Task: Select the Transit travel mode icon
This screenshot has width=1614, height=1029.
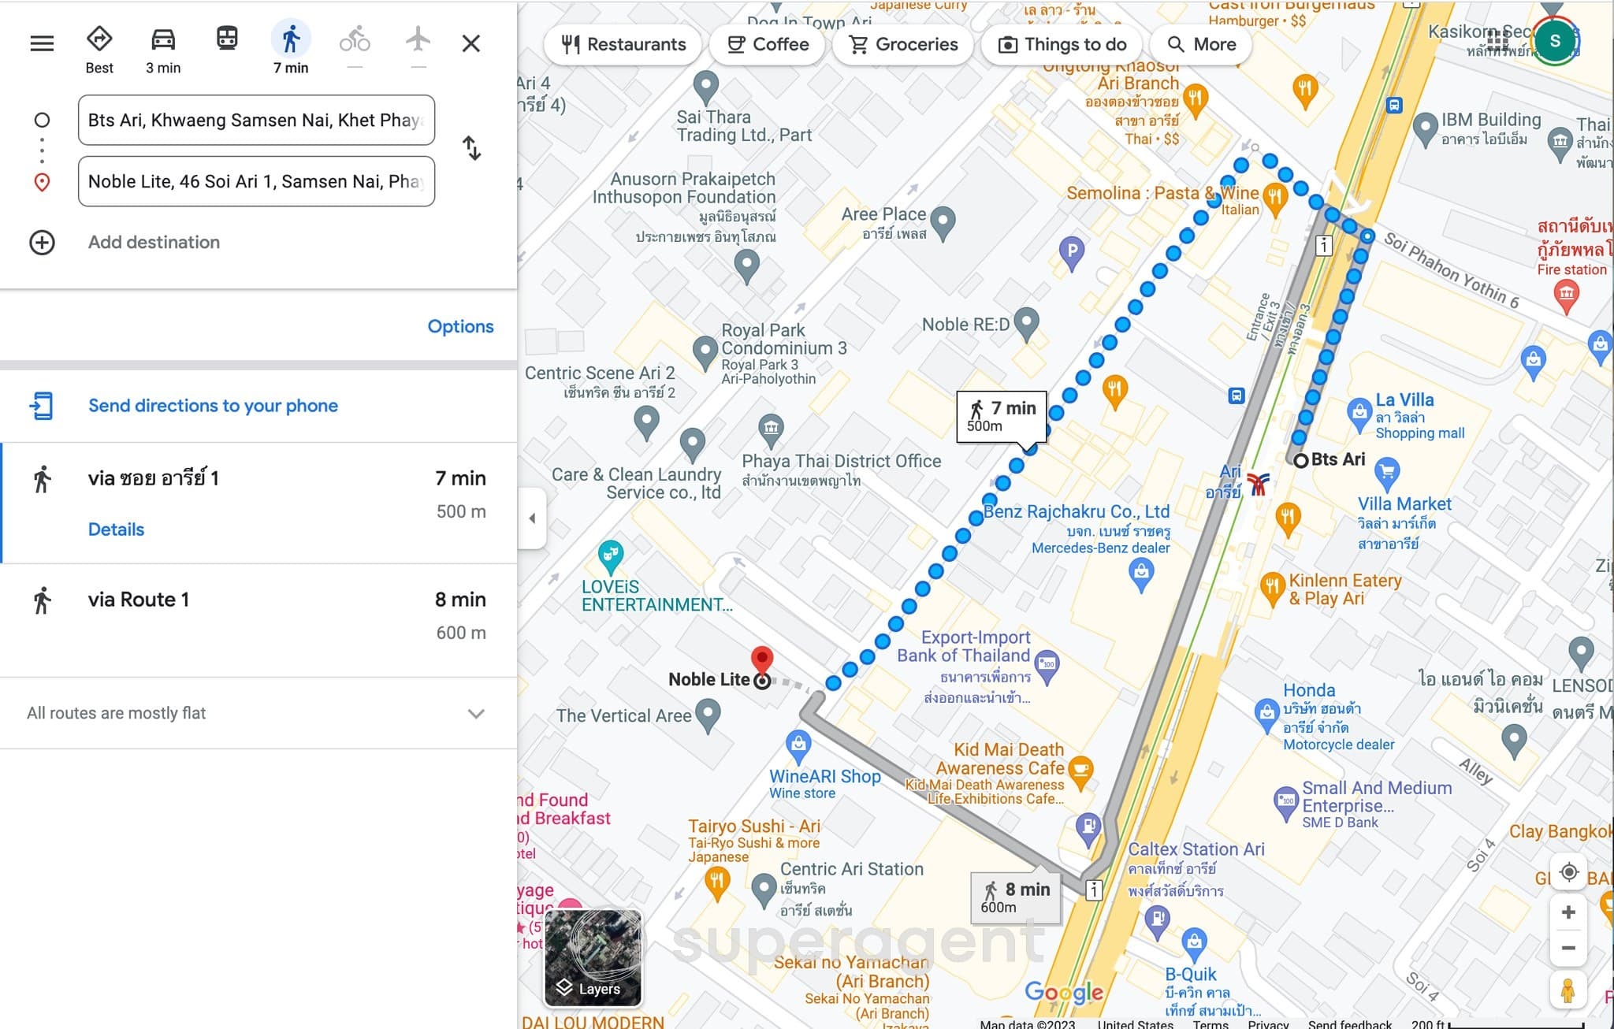Action: click(227, 39)
